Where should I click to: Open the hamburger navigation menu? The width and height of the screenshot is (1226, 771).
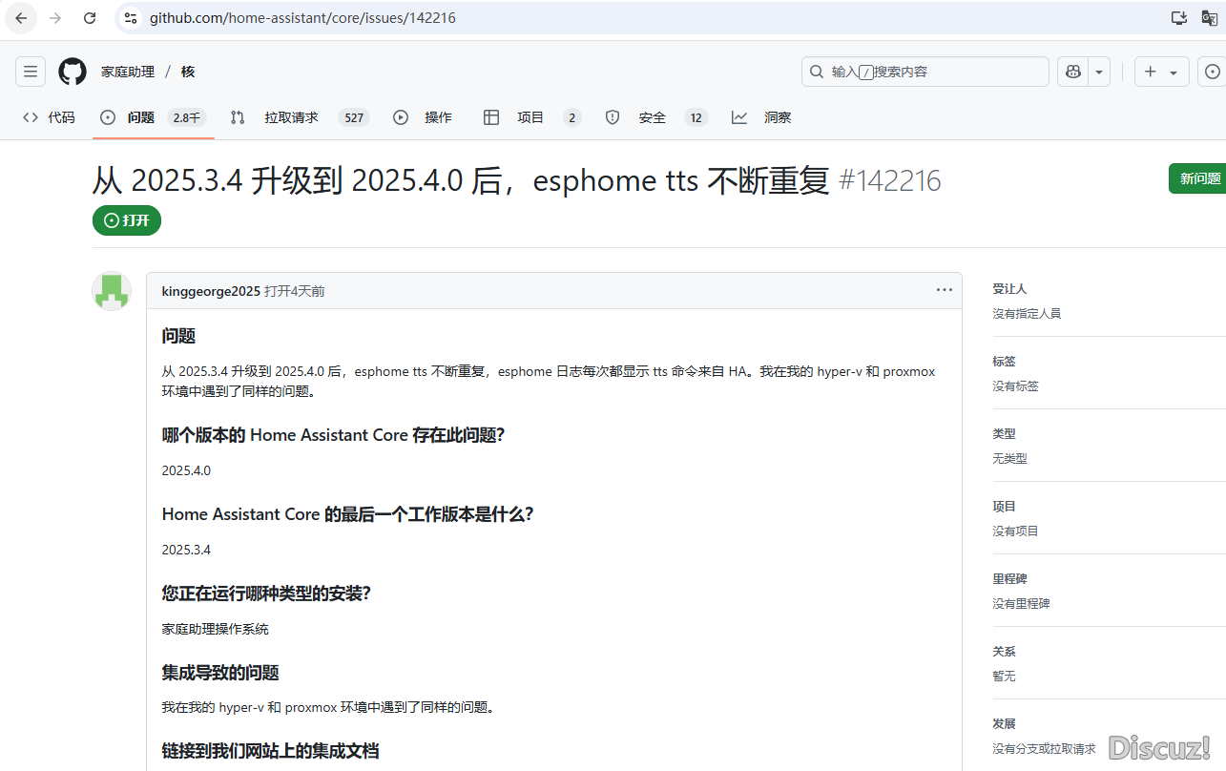coord(31,72)
